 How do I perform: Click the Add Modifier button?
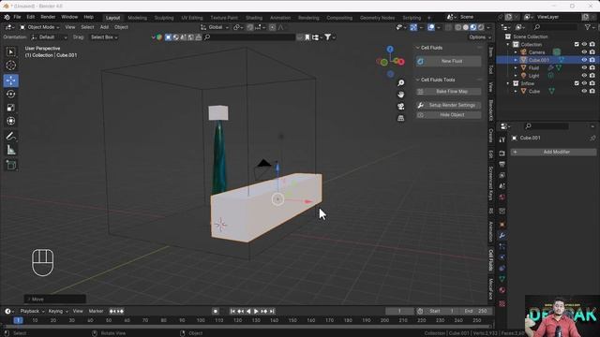553,152
